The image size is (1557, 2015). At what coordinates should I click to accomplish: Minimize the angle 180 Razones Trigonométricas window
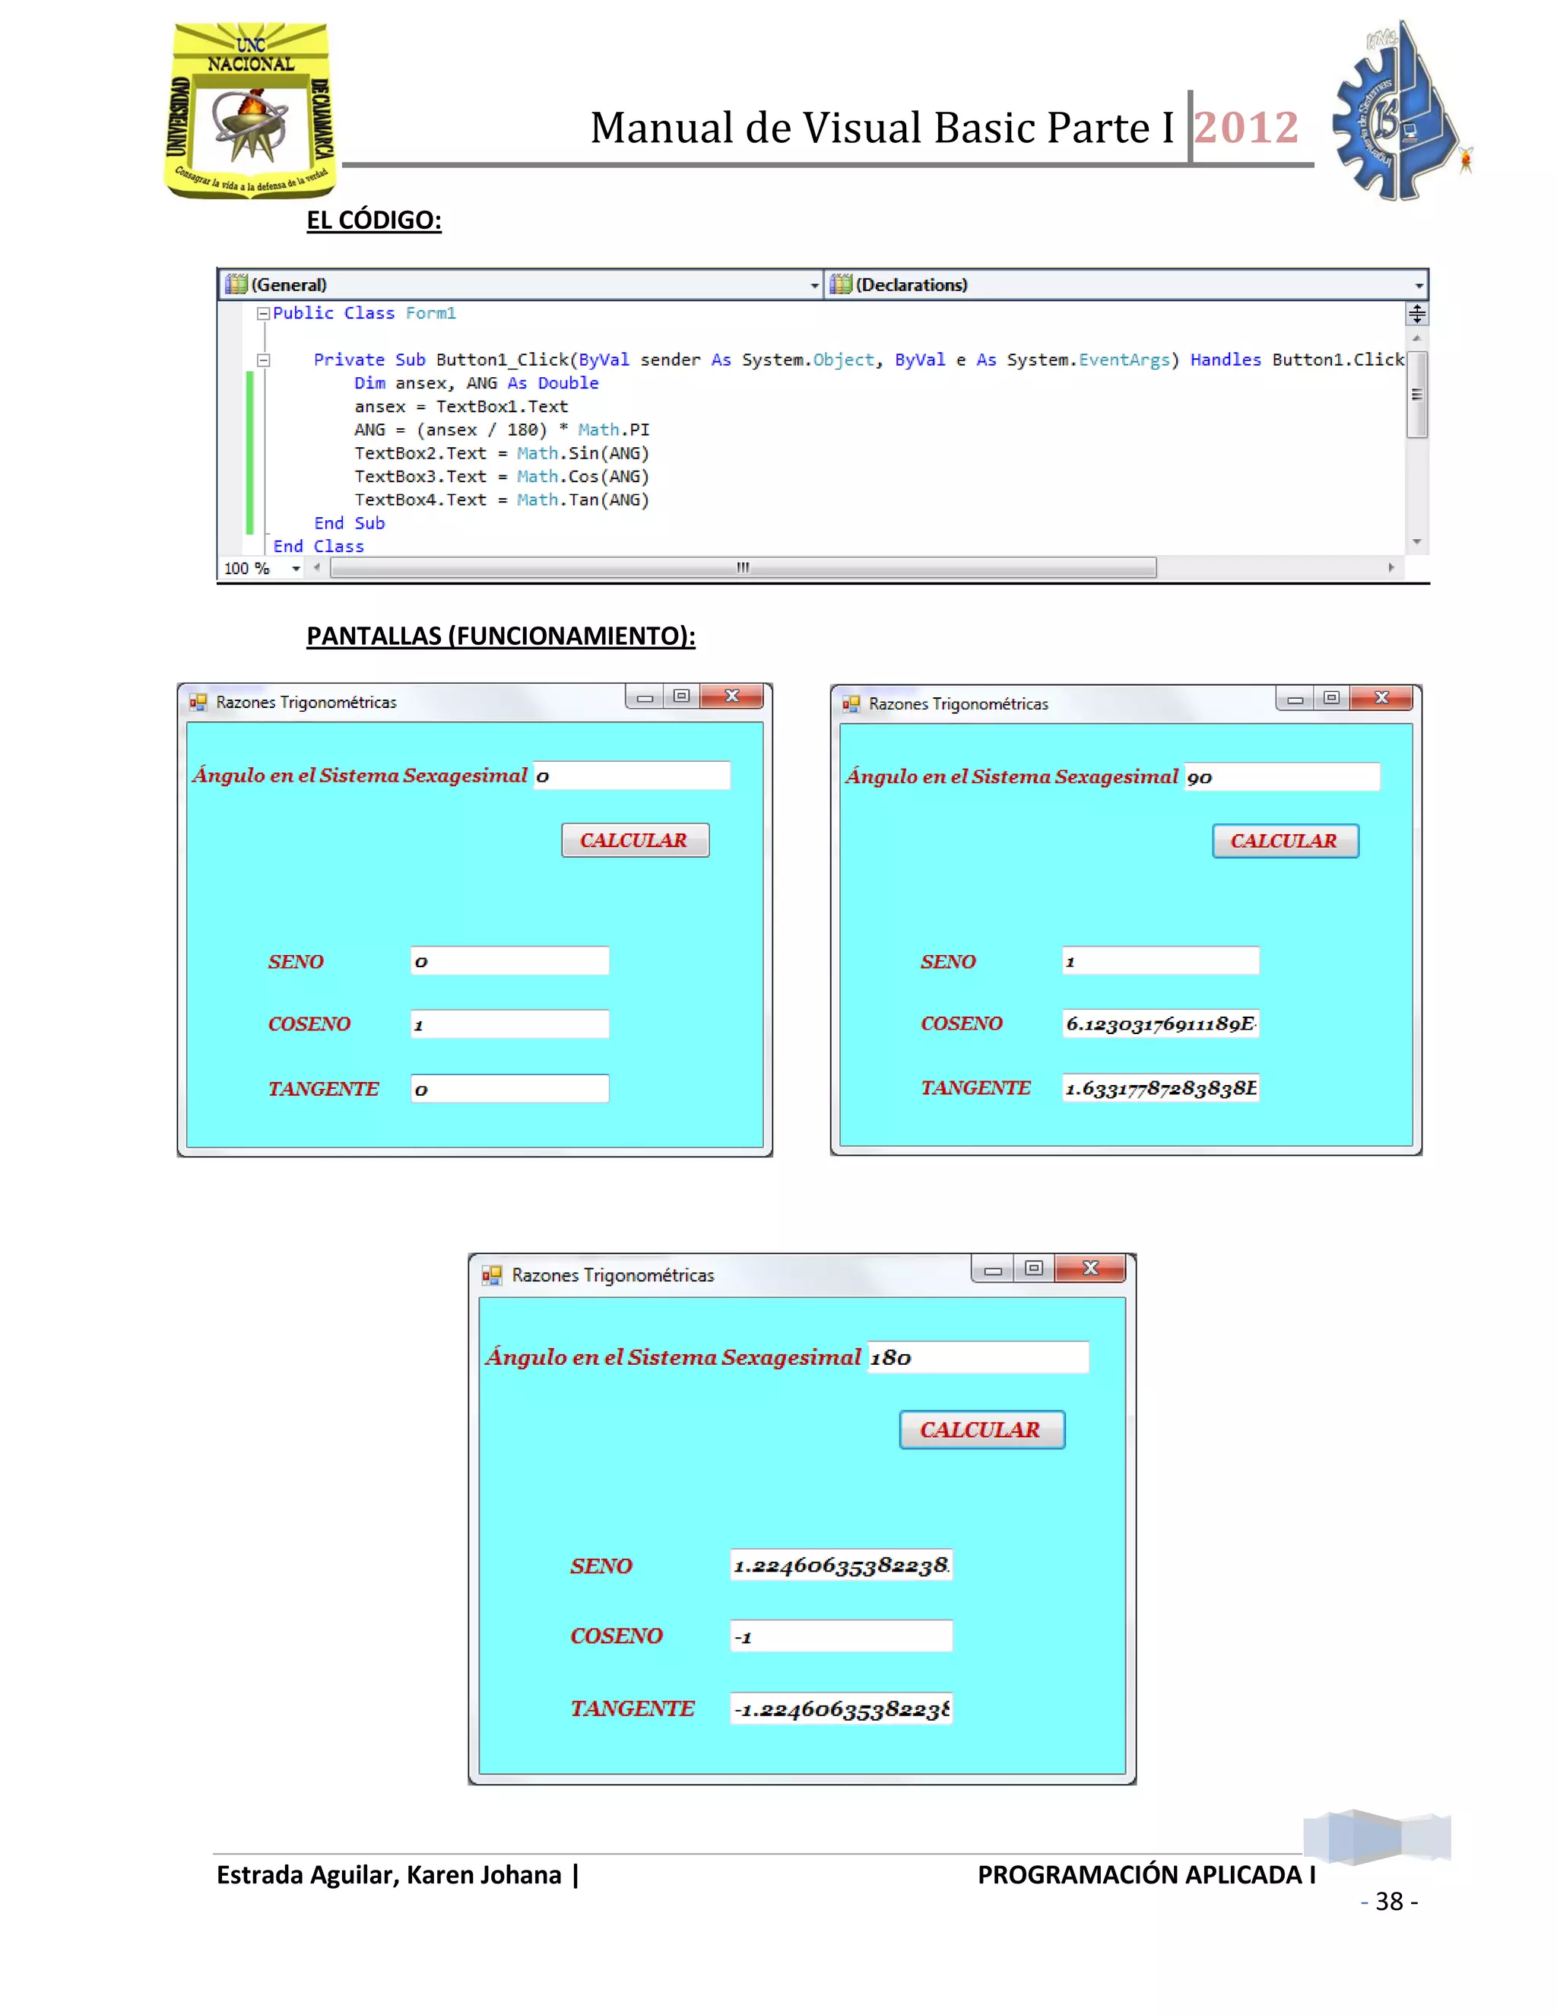point(992,1270)
